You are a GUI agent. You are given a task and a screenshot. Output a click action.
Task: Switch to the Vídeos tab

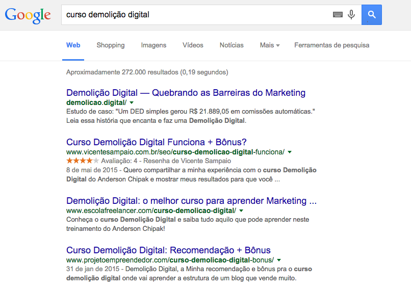[x=193, y=45]
